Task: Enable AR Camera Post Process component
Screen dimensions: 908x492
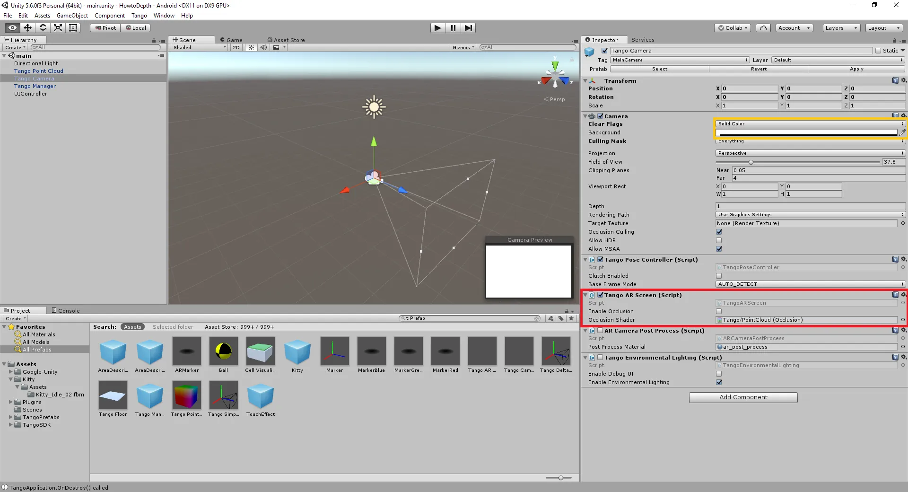Action: click(600, 331)
